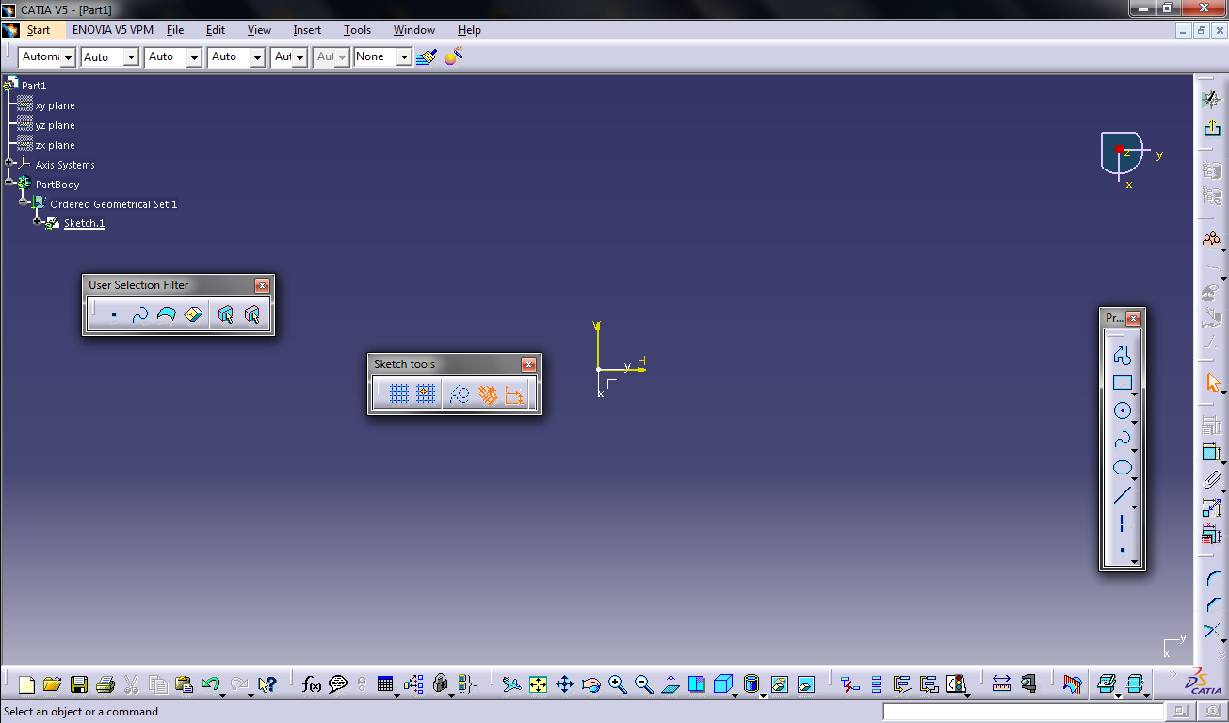Close the User Selection Filter toolbar

[x=262, y=285]
